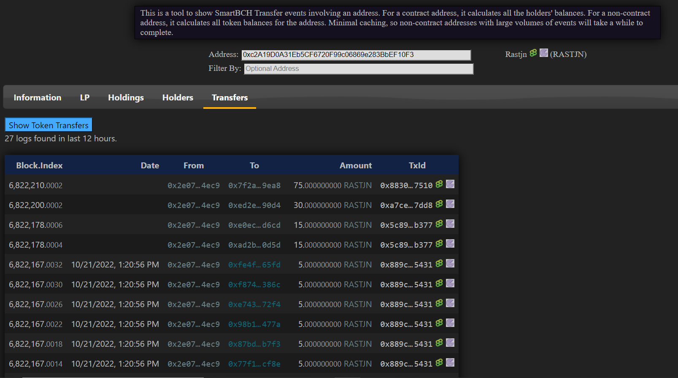This screenshot has height=378, width=678.
Task: Open recipient address 0xe0ec...d6cd
Action: pyautogui.click(x=254, y=225)
